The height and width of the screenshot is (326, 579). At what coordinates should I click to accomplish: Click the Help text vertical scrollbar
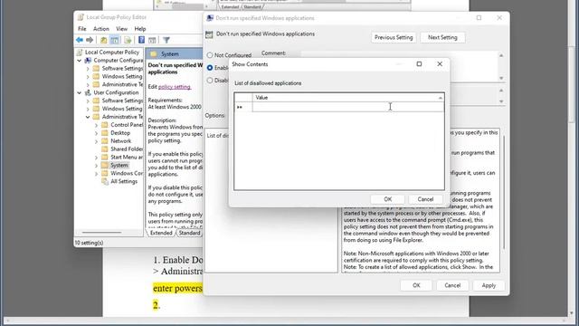click(x=504, y=192)
